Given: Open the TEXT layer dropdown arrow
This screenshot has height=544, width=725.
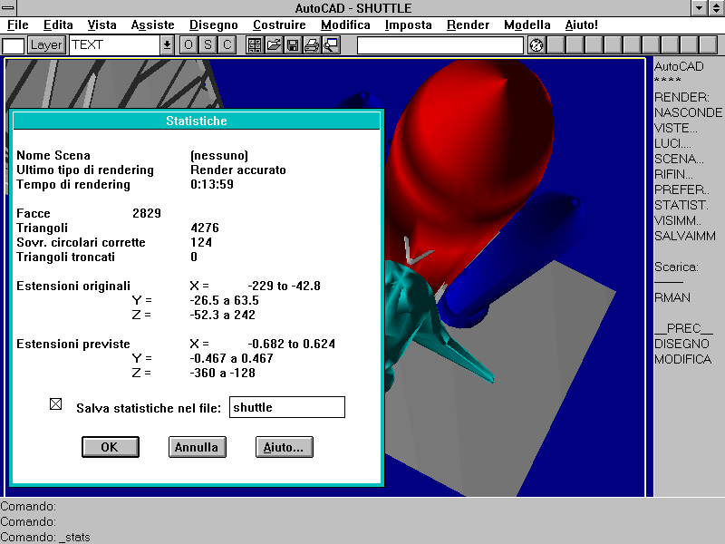Looking at the screenshot, I should point(167,45).
